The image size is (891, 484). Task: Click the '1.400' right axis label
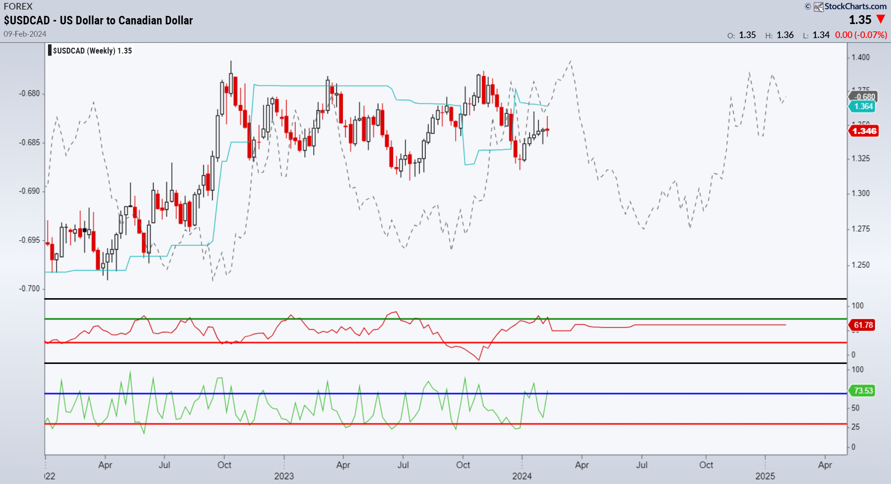coord(861,57)
